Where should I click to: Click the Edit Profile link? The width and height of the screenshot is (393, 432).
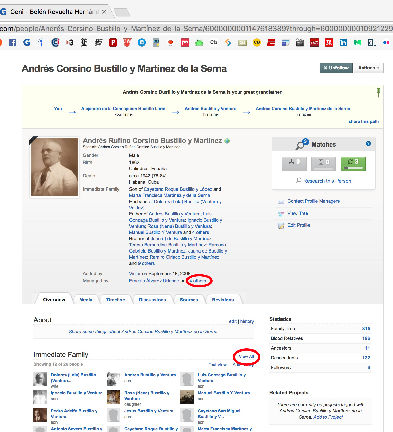point(298,225)
